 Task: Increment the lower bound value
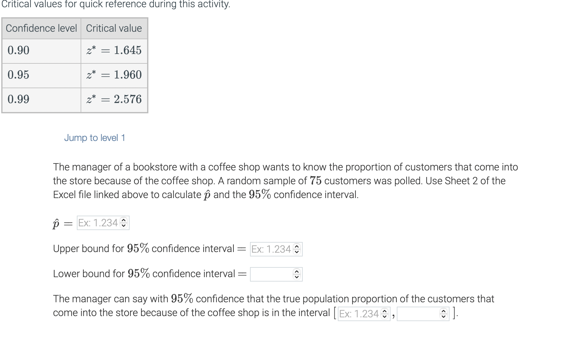click(296, 271)
